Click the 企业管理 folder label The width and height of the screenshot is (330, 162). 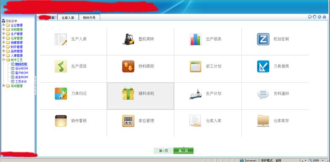[x=16, y=25]
